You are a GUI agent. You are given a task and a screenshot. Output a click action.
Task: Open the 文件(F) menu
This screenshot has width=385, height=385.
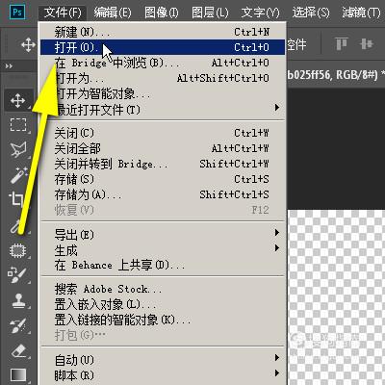click(x=63, y=13)
